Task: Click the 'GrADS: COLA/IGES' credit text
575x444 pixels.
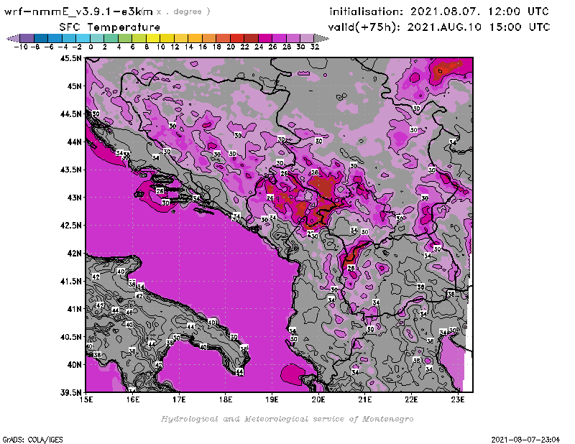Action: pyautogui.click(x=32, y=440)
